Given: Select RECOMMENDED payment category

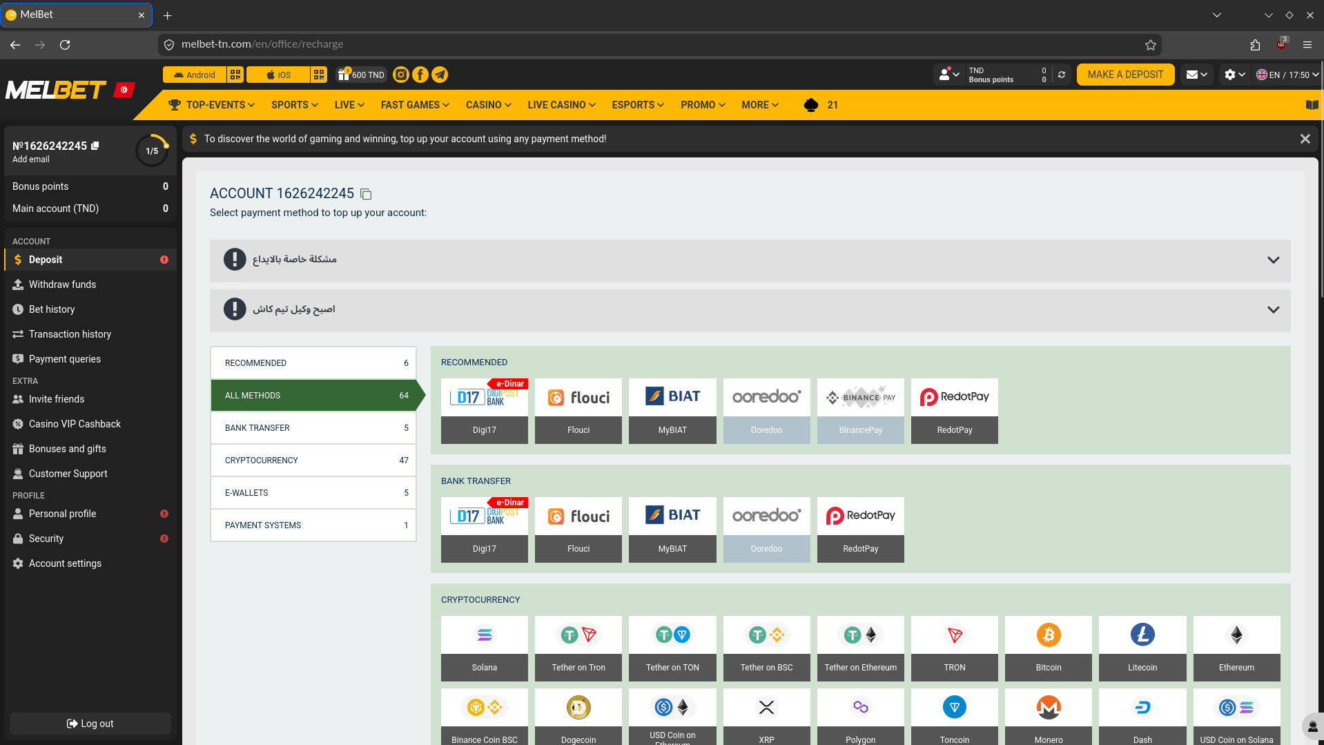Looking at the screenshot, I should (313, 363).
